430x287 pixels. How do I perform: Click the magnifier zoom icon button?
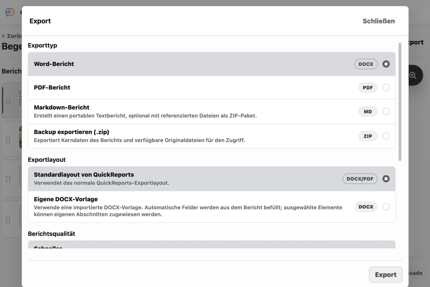(x=413, y=75)
